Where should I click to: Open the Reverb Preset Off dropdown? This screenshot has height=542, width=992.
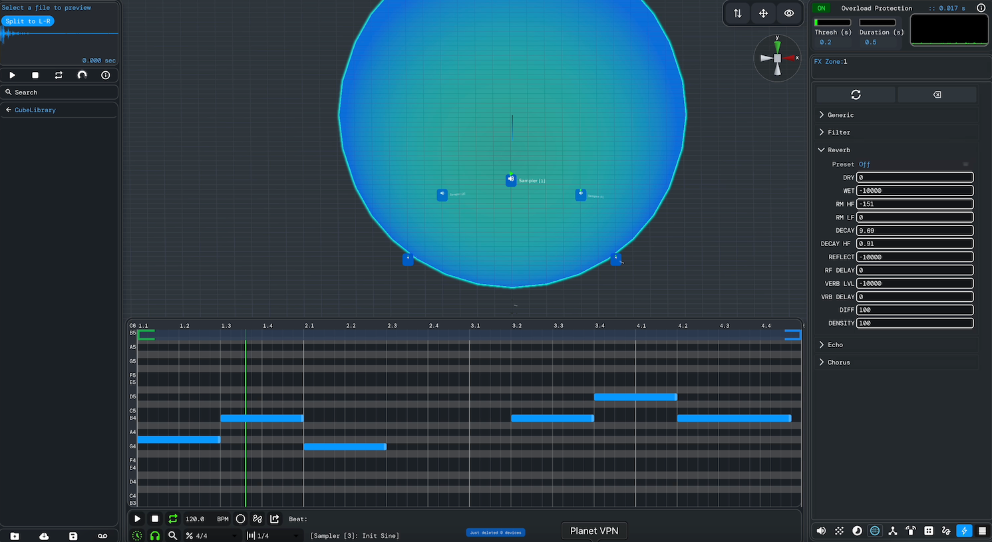915,164
